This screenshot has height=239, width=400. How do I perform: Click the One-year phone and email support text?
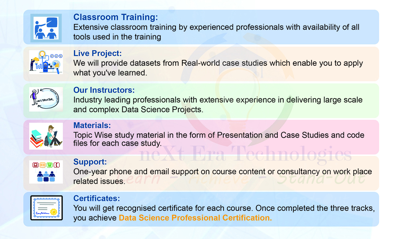click(x=223, y=176)
